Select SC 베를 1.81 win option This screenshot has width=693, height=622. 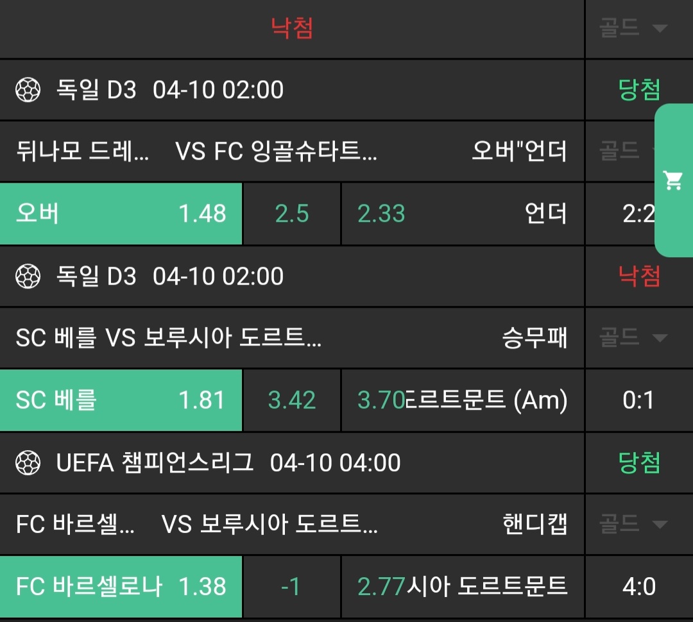121,400
